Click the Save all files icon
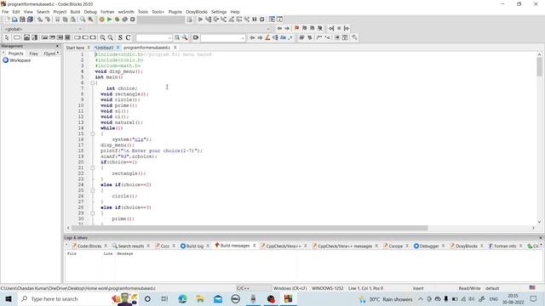 point(31,20)
